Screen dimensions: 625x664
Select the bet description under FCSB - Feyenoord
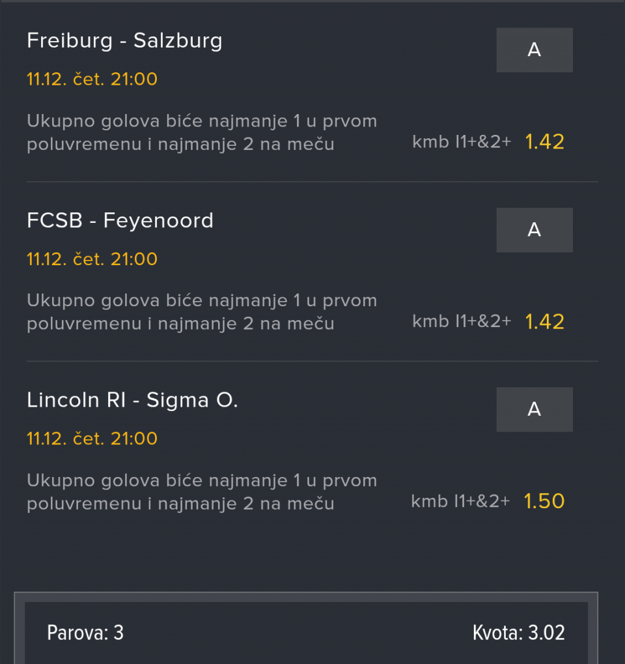click(202, 312)
